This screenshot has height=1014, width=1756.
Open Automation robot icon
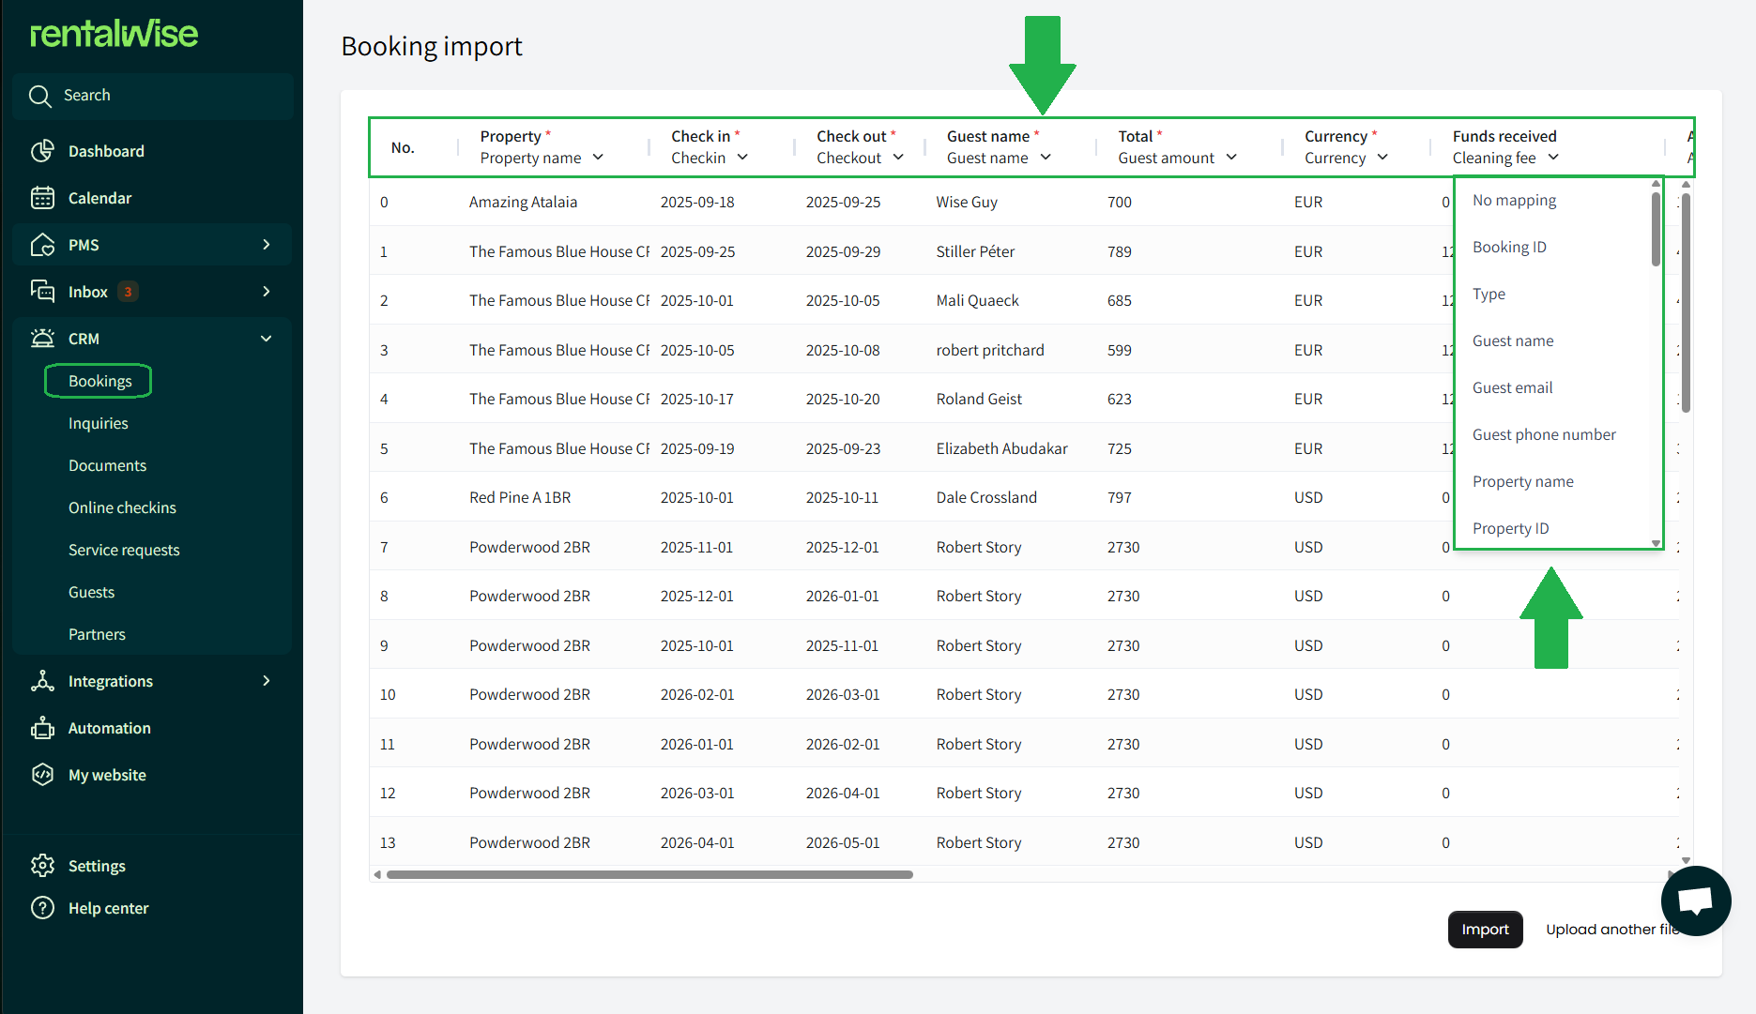[42, 728]
